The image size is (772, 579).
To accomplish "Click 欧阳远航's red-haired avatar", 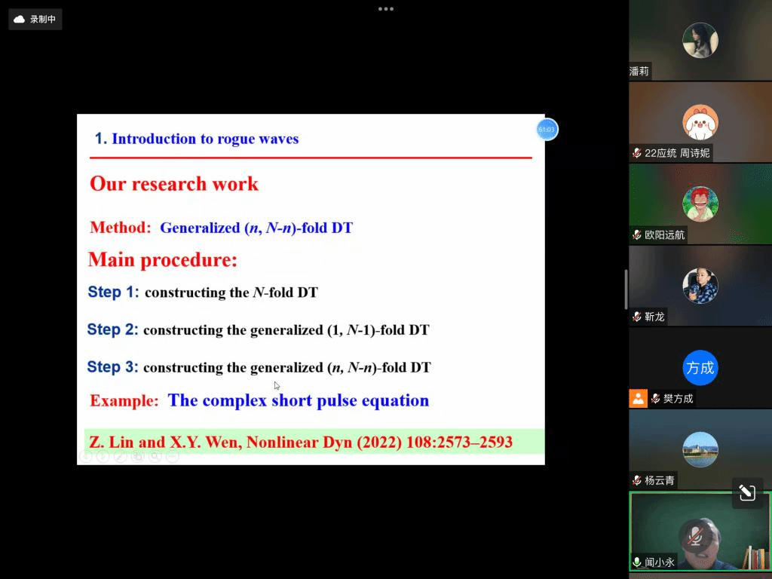I will 700,204.
